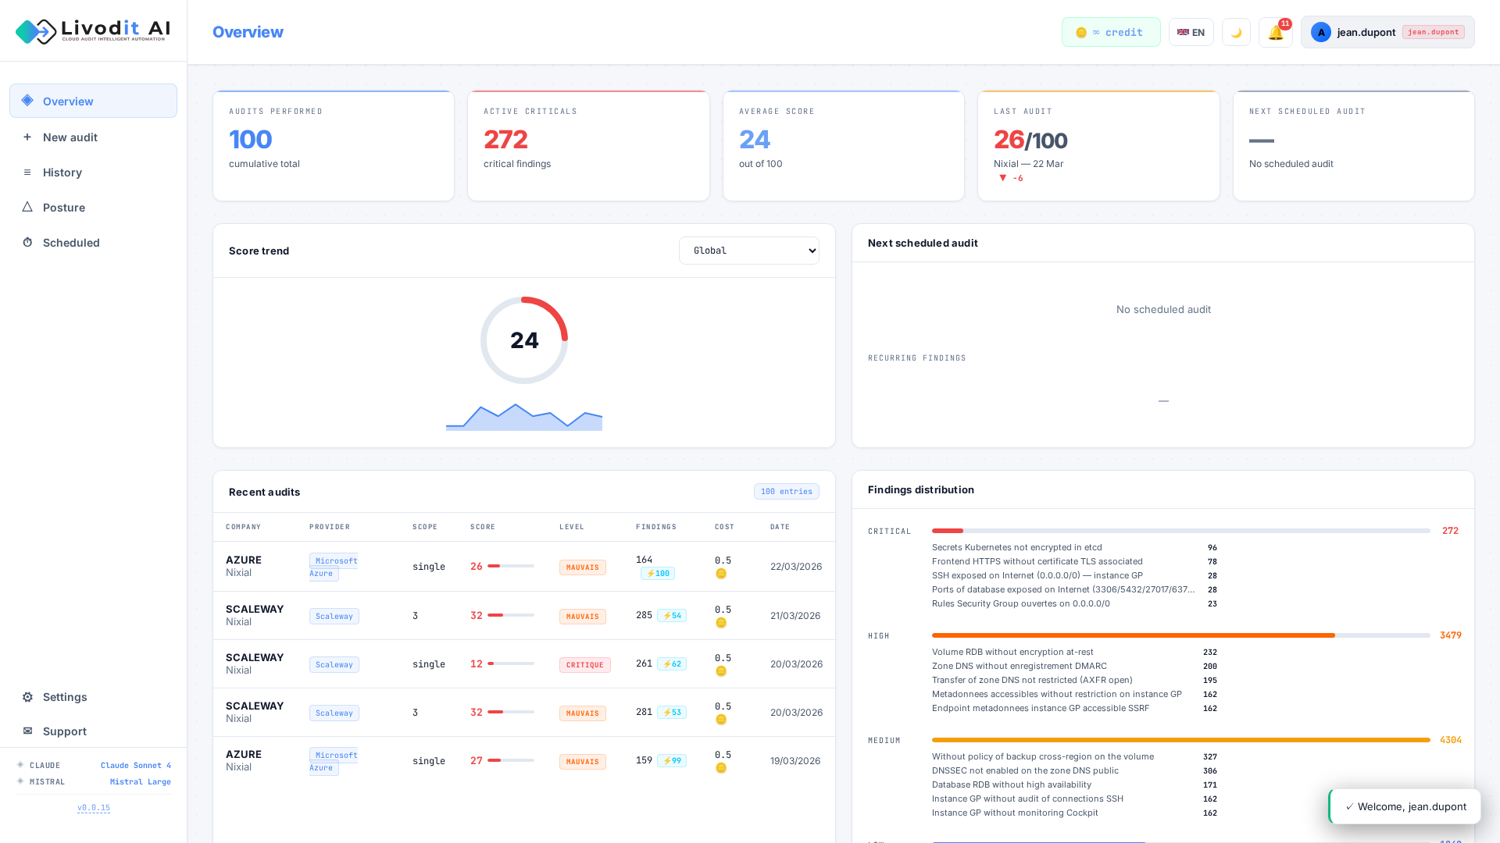
Task: Click the History list icon
Action: pos(27,173)
